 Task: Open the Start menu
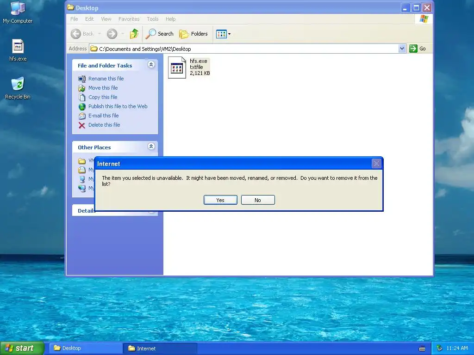point(22,348)
